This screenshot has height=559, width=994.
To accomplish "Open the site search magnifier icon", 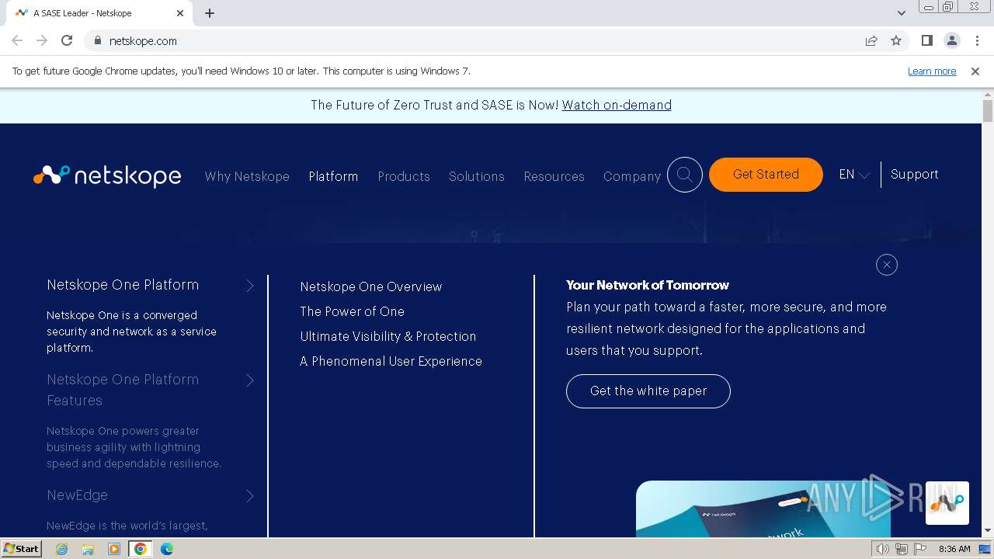I will 685,175.
